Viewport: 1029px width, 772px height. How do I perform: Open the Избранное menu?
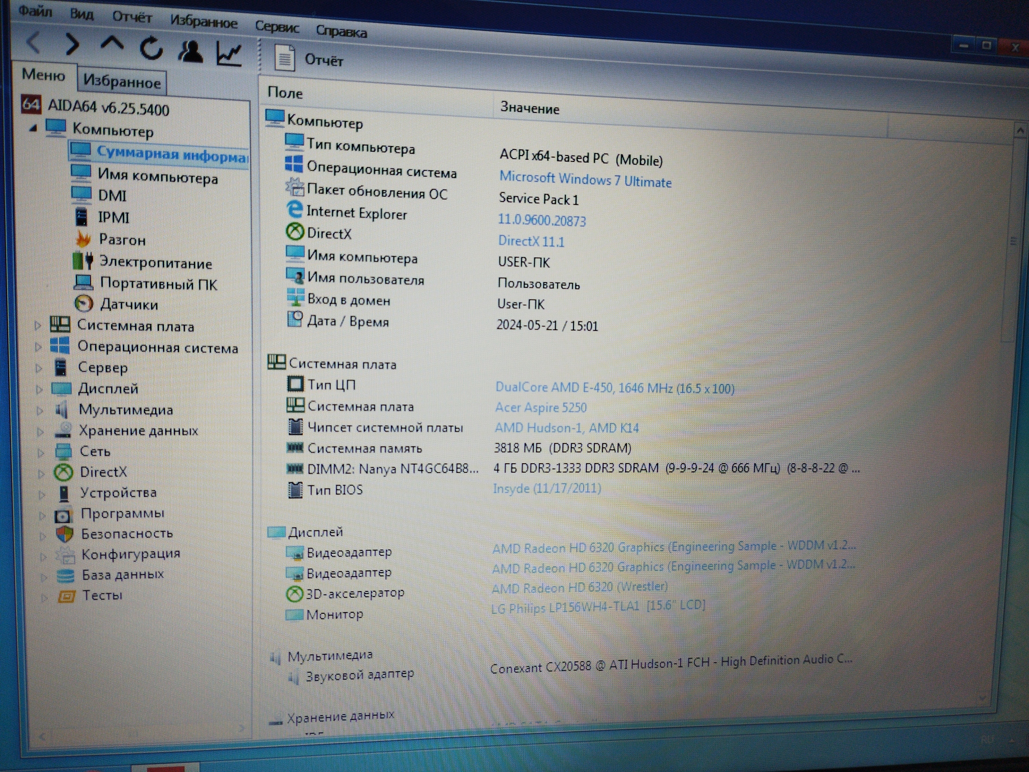(x=204, y=22)
